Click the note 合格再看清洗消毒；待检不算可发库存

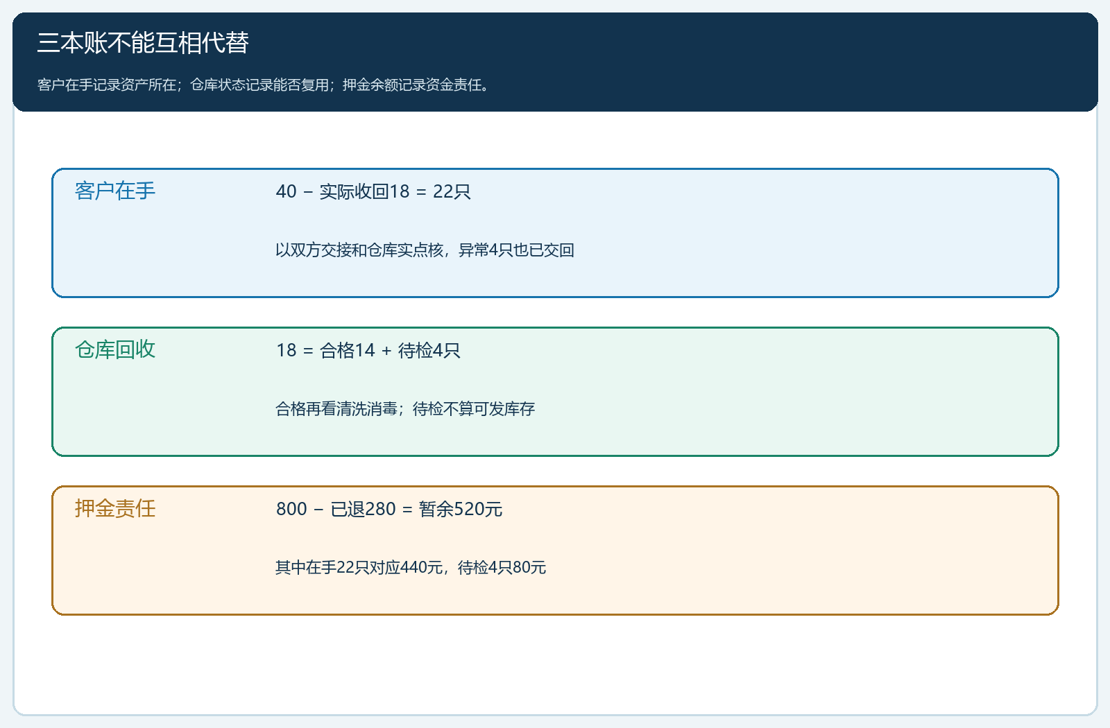point(405,409)
